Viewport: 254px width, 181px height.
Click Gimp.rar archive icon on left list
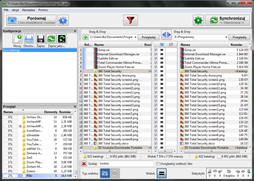pos(96,50)
